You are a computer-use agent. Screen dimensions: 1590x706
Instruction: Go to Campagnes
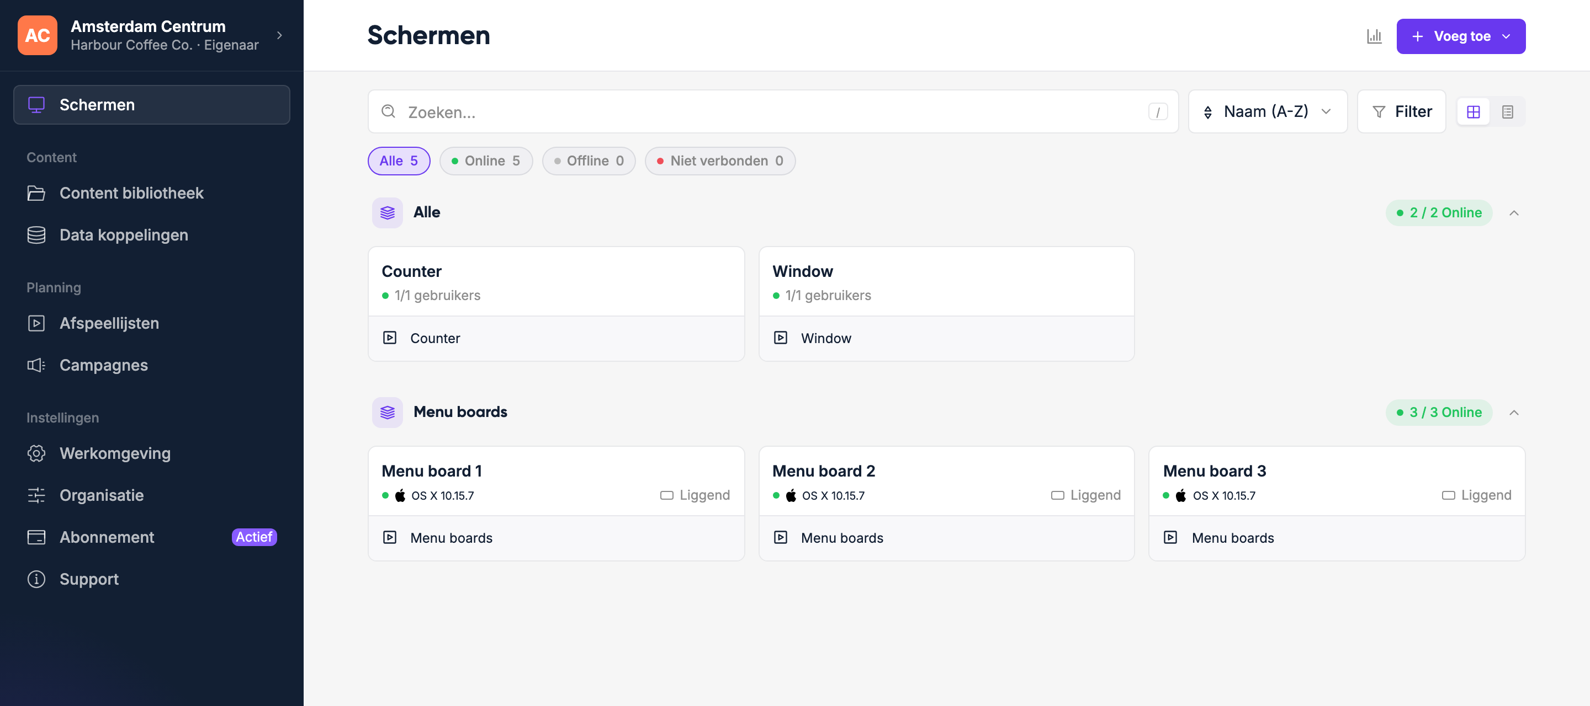click(x=152, y=365)
